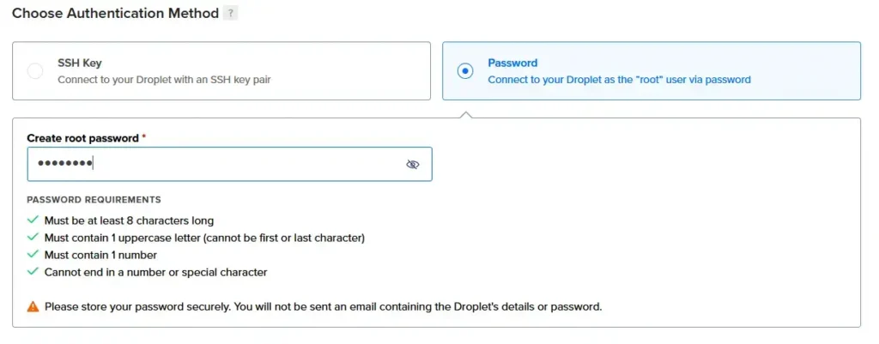Screen dimensions: 879x344
Task: Click checkmark beside cannot end requirement
Action: pos(33,272)
